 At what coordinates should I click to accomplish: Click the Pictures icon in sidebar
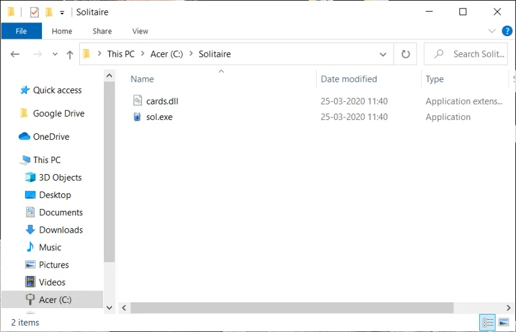coord(30,264)
